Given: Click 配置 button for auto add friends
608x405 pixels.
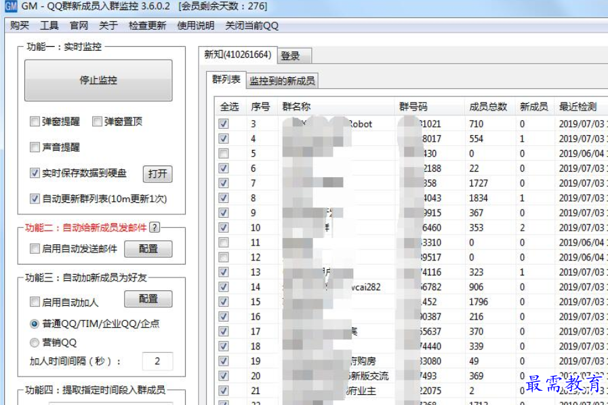Looking at the screenshot, I should coord(148,298).
